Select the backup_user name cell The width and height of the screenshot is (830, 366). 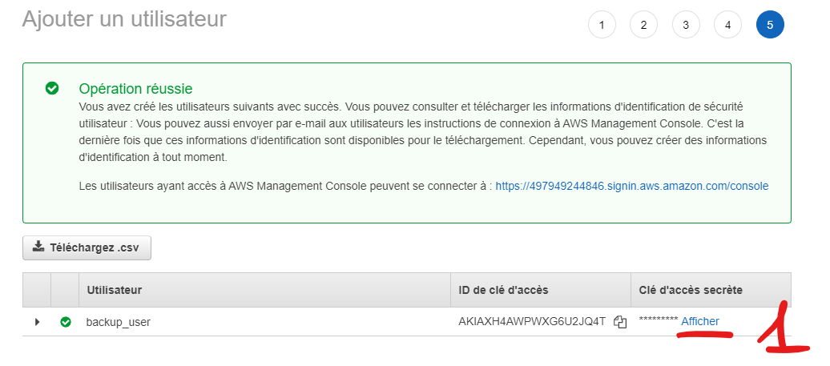pos(118,322)
